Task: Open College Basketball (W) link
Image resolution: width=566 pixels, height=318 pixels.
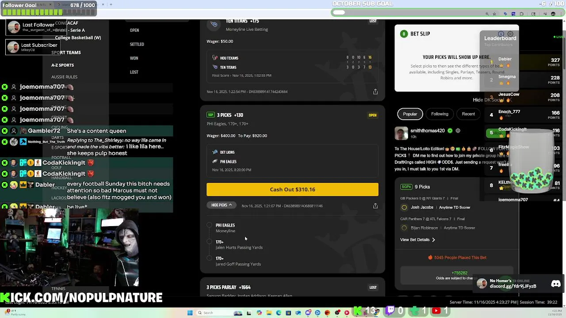Action: [78, 38]
